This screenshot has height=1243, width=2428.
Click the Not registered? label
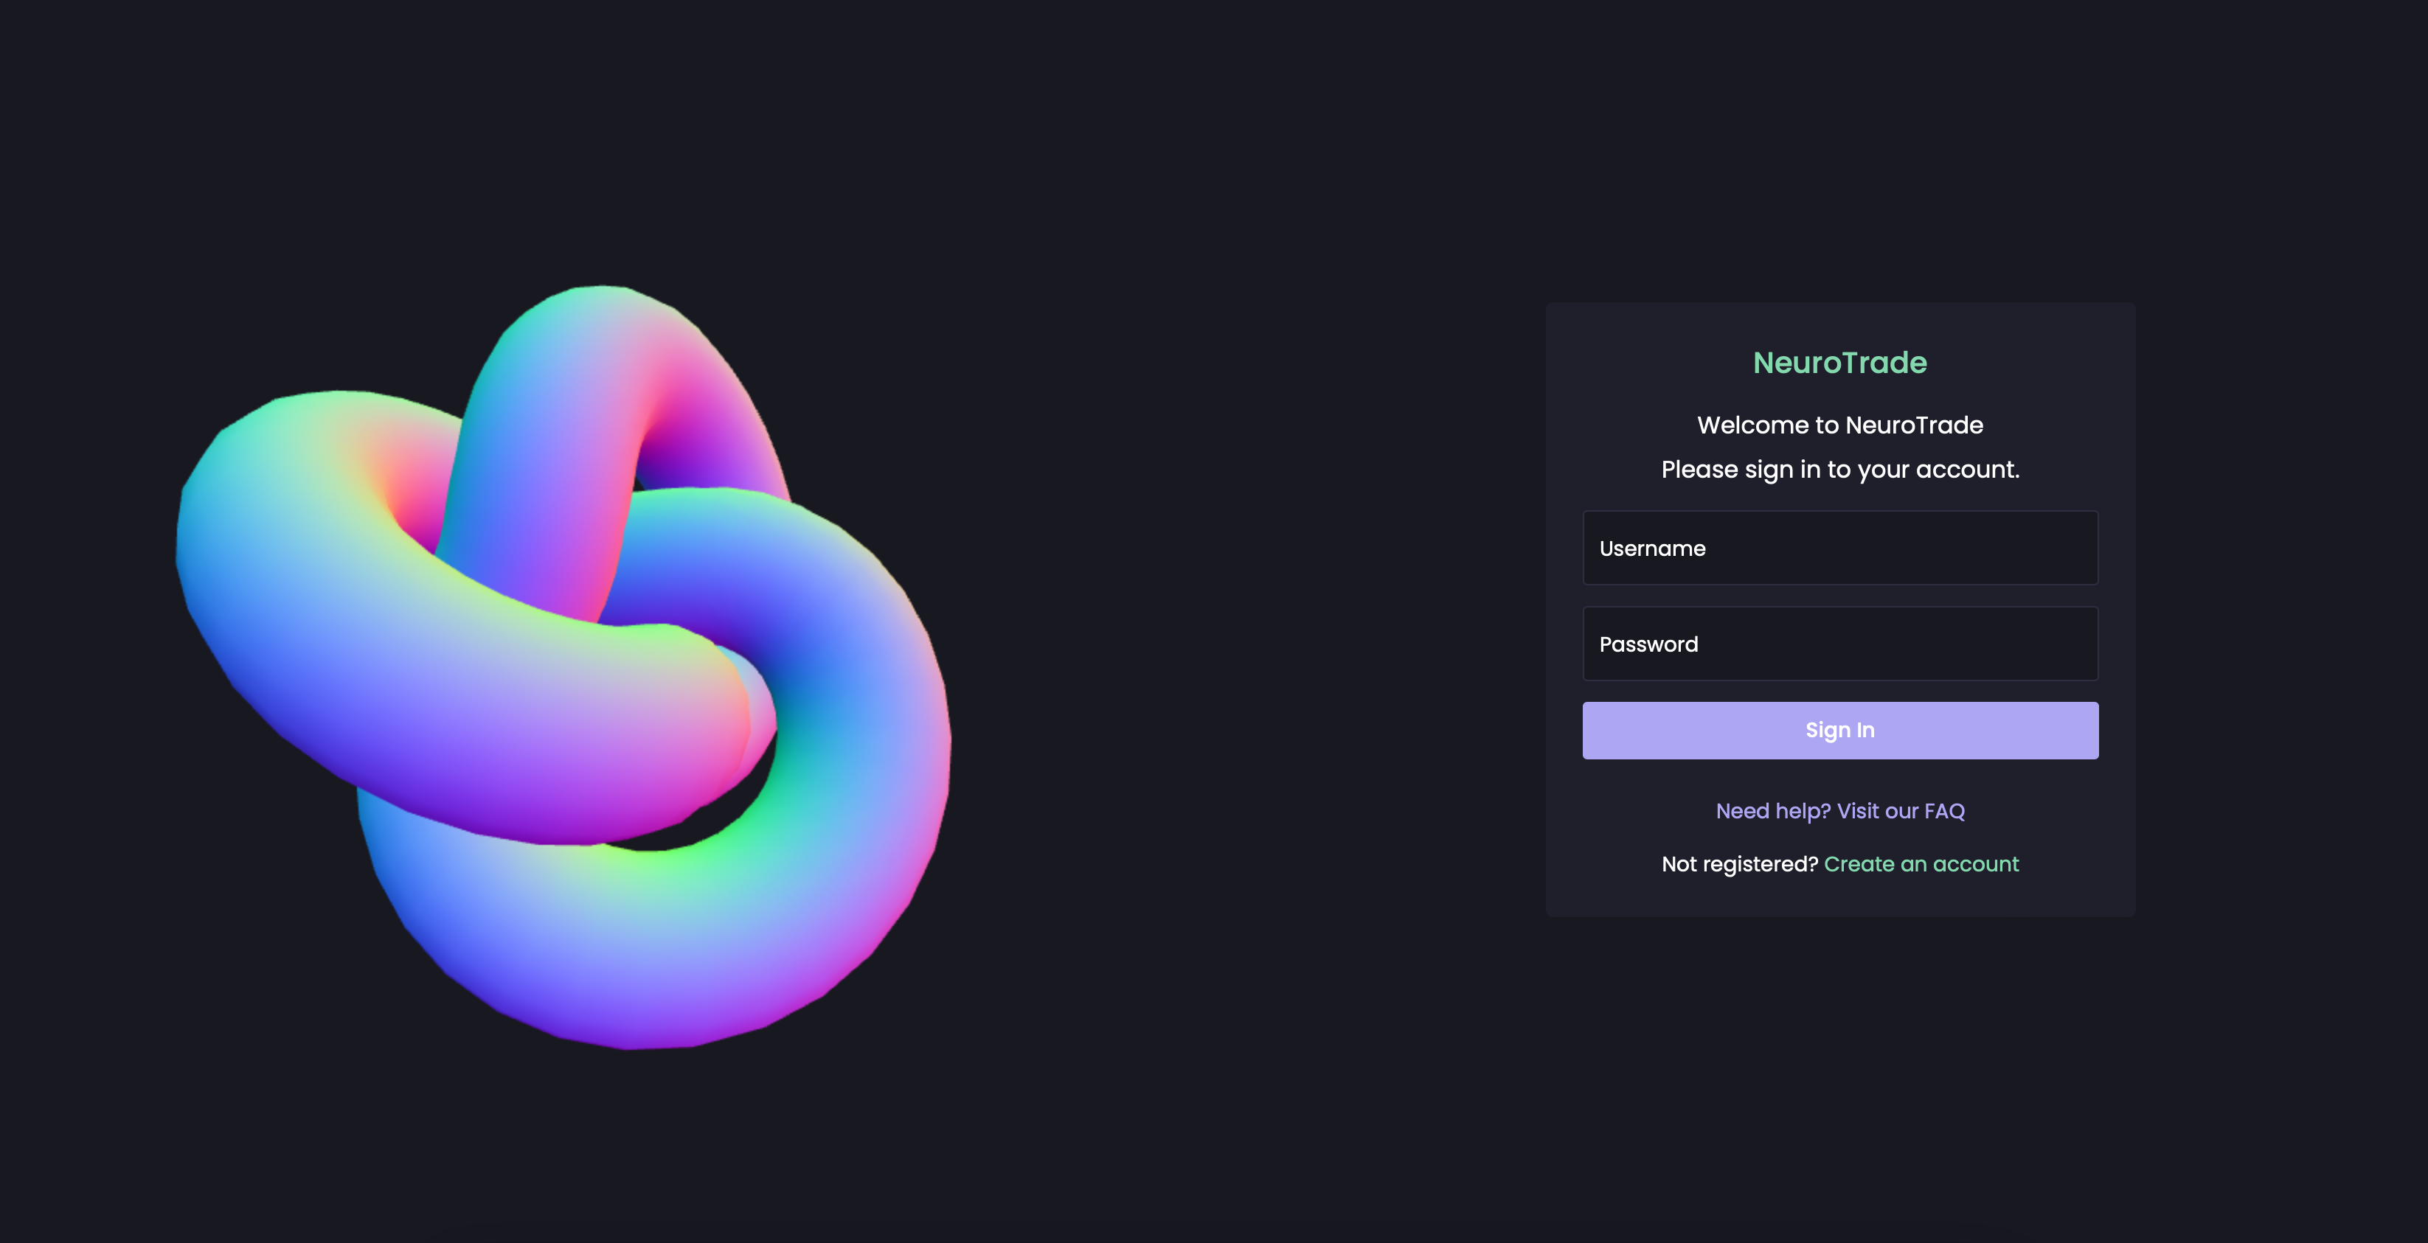click(x=1739, y=864)
